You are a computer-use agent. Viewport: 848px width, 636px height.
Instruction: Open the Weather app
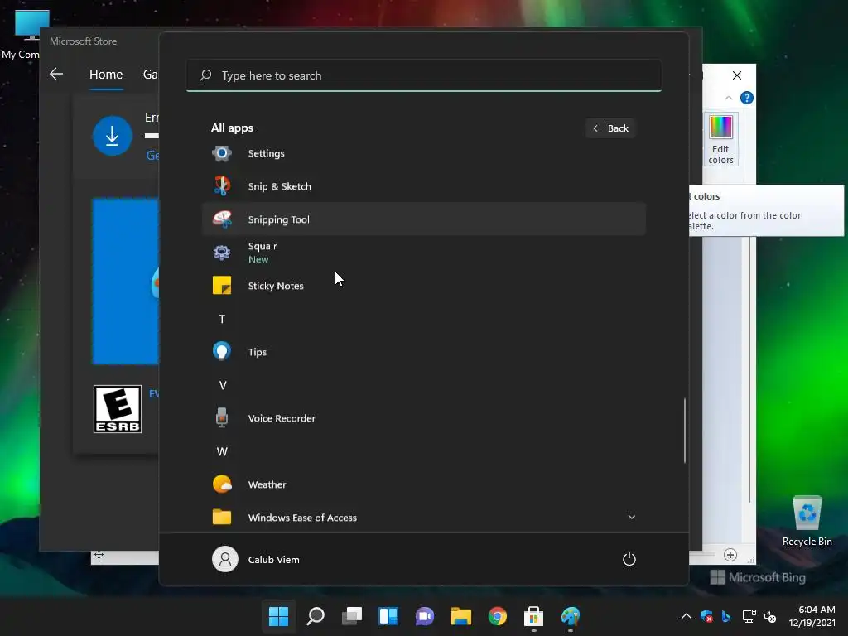click(x=423, y=484)
